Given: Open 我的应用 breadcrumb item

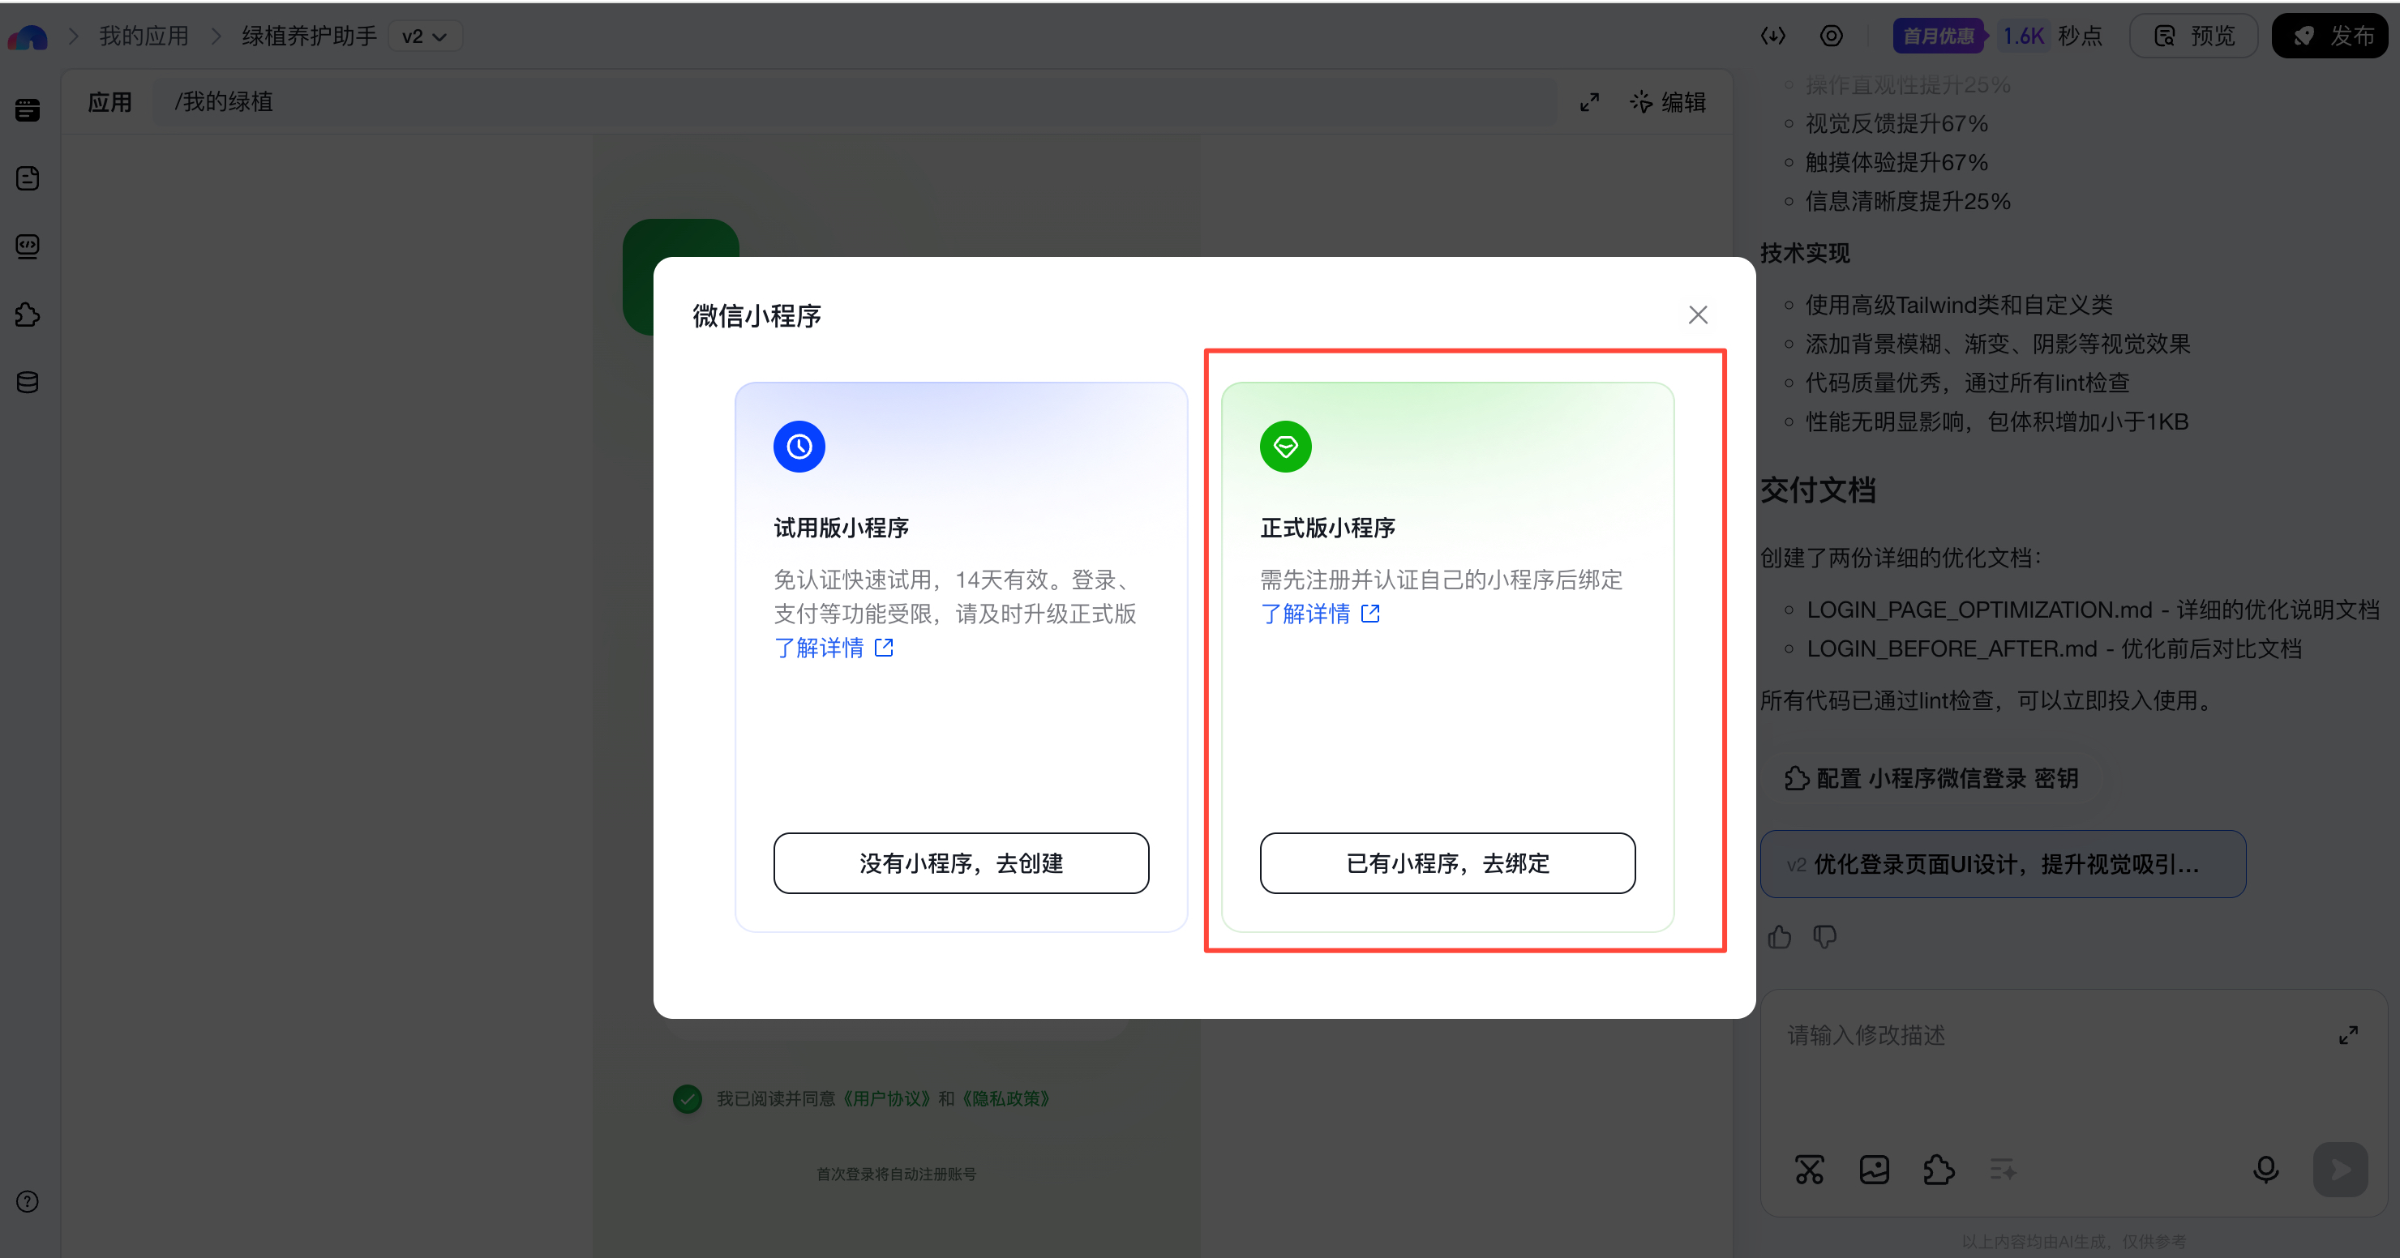Looking at the screenshot, I should click(144, 36).
